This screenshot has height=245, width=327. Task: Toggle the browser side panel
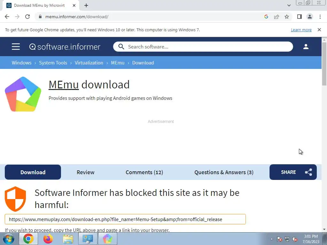[x=300, y=17]
